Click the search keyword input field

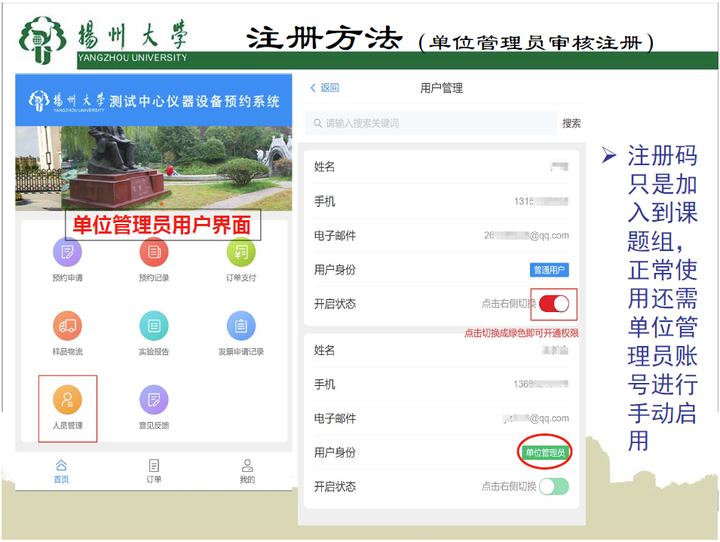tap(430, 123)
